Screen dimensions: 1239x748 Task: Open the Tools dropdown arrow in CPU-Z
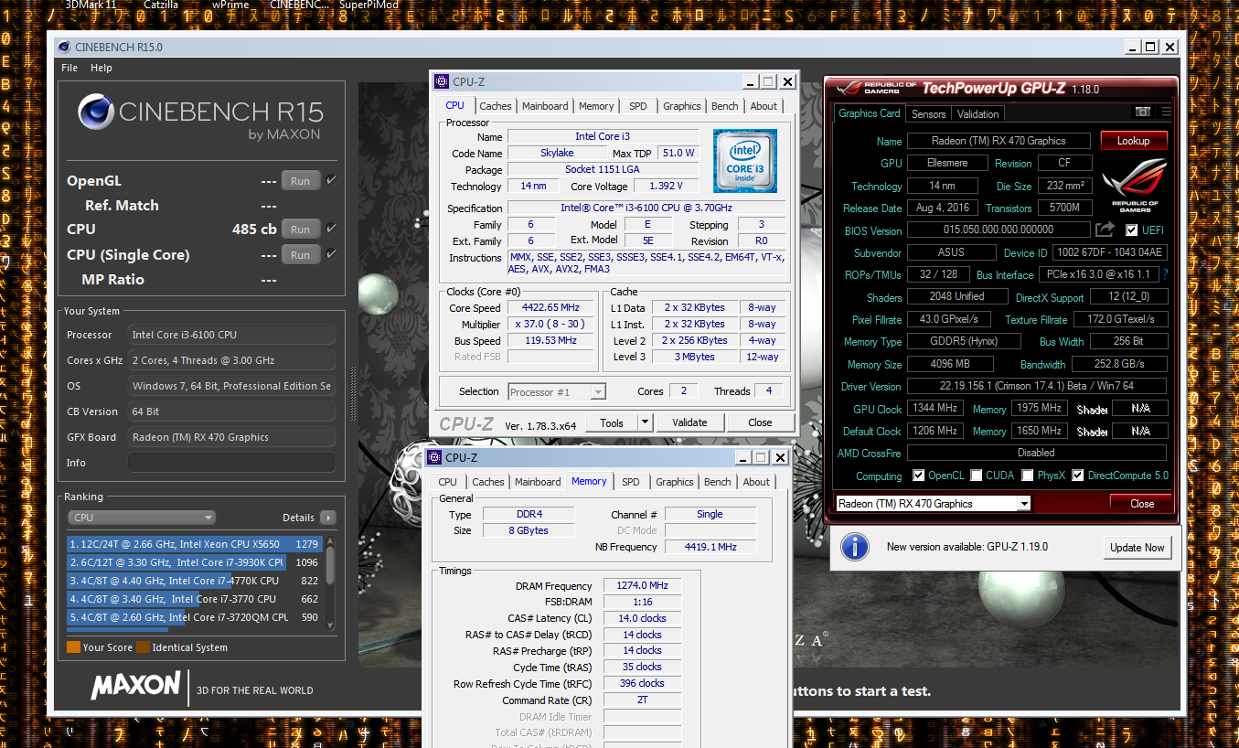[x=645, y=422]
